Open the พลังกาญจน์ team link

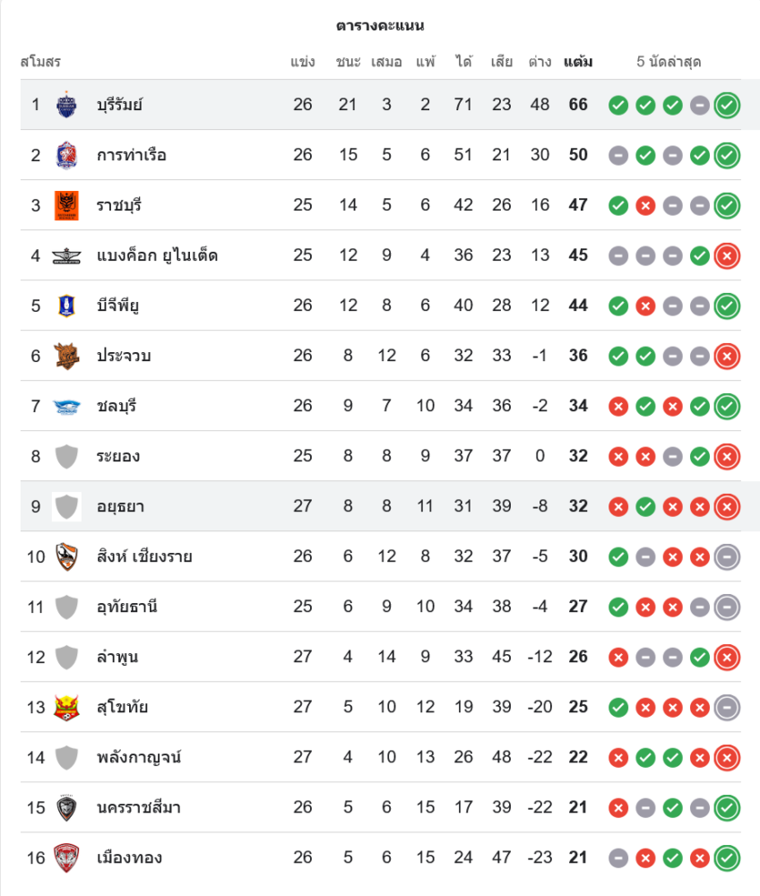[x=139, y=757]
